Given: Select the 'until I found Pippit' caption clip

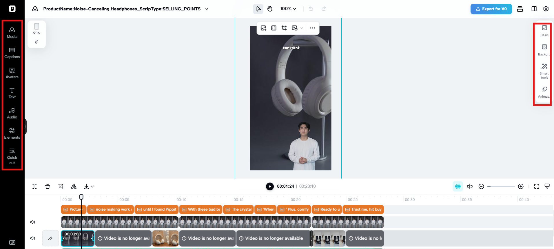Looking at the screenshot, I should tap(156, 209).
